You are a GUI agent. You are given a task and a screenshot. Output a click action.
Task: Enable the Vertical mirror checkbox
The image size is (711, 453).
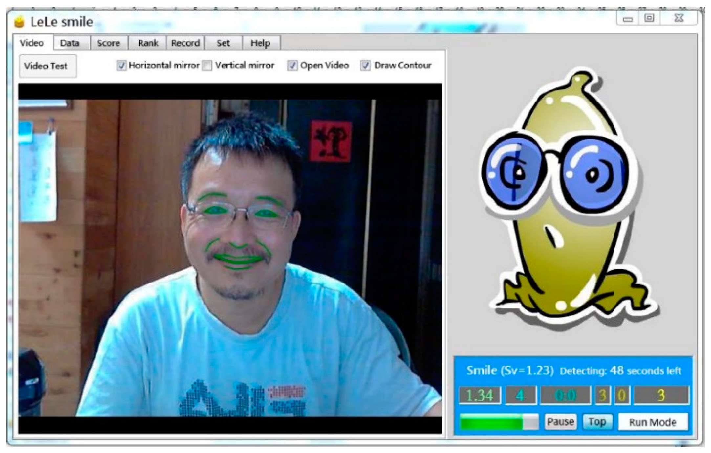[x=207, y=66]
